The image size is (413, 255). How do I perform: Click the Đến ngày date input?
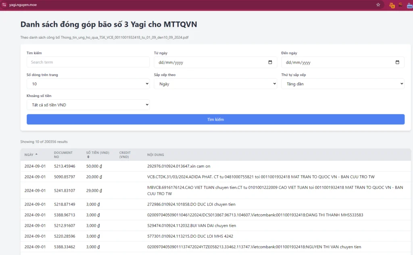(343, 62)
